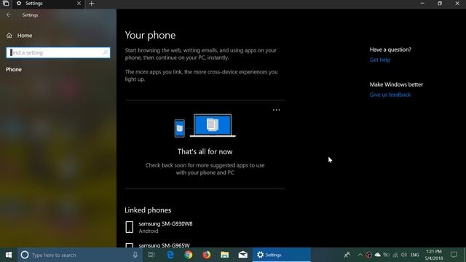466x262 pixels.
Task: Open the three-dots more options menu
Action: point(276,110)
